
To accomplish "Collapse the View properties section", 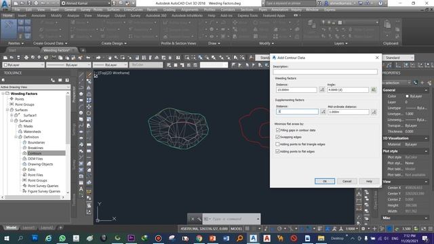I will 426,182.
